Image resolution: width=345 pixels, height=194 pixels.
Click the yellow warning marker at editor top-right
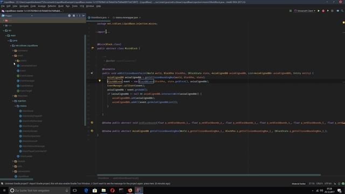[x=343, y=23]
